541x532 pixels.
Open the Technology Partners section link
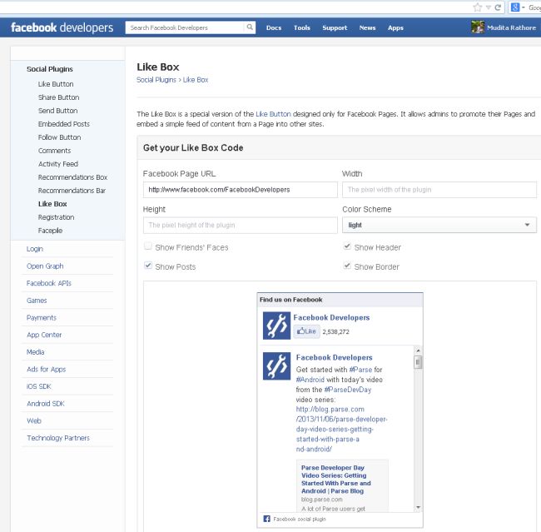[58, 438]
